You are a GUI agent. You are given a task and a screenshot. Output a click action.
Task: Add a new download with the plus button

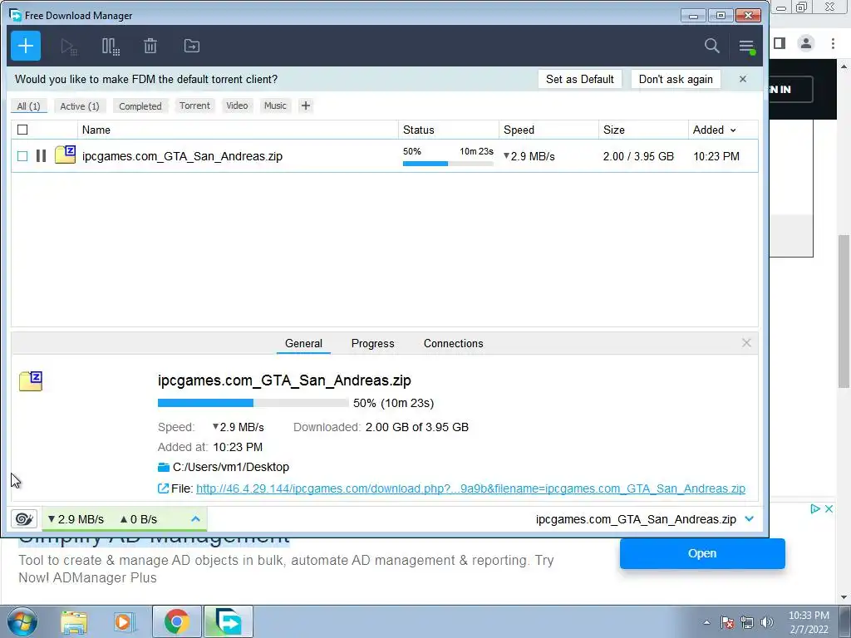coord(26,47)
